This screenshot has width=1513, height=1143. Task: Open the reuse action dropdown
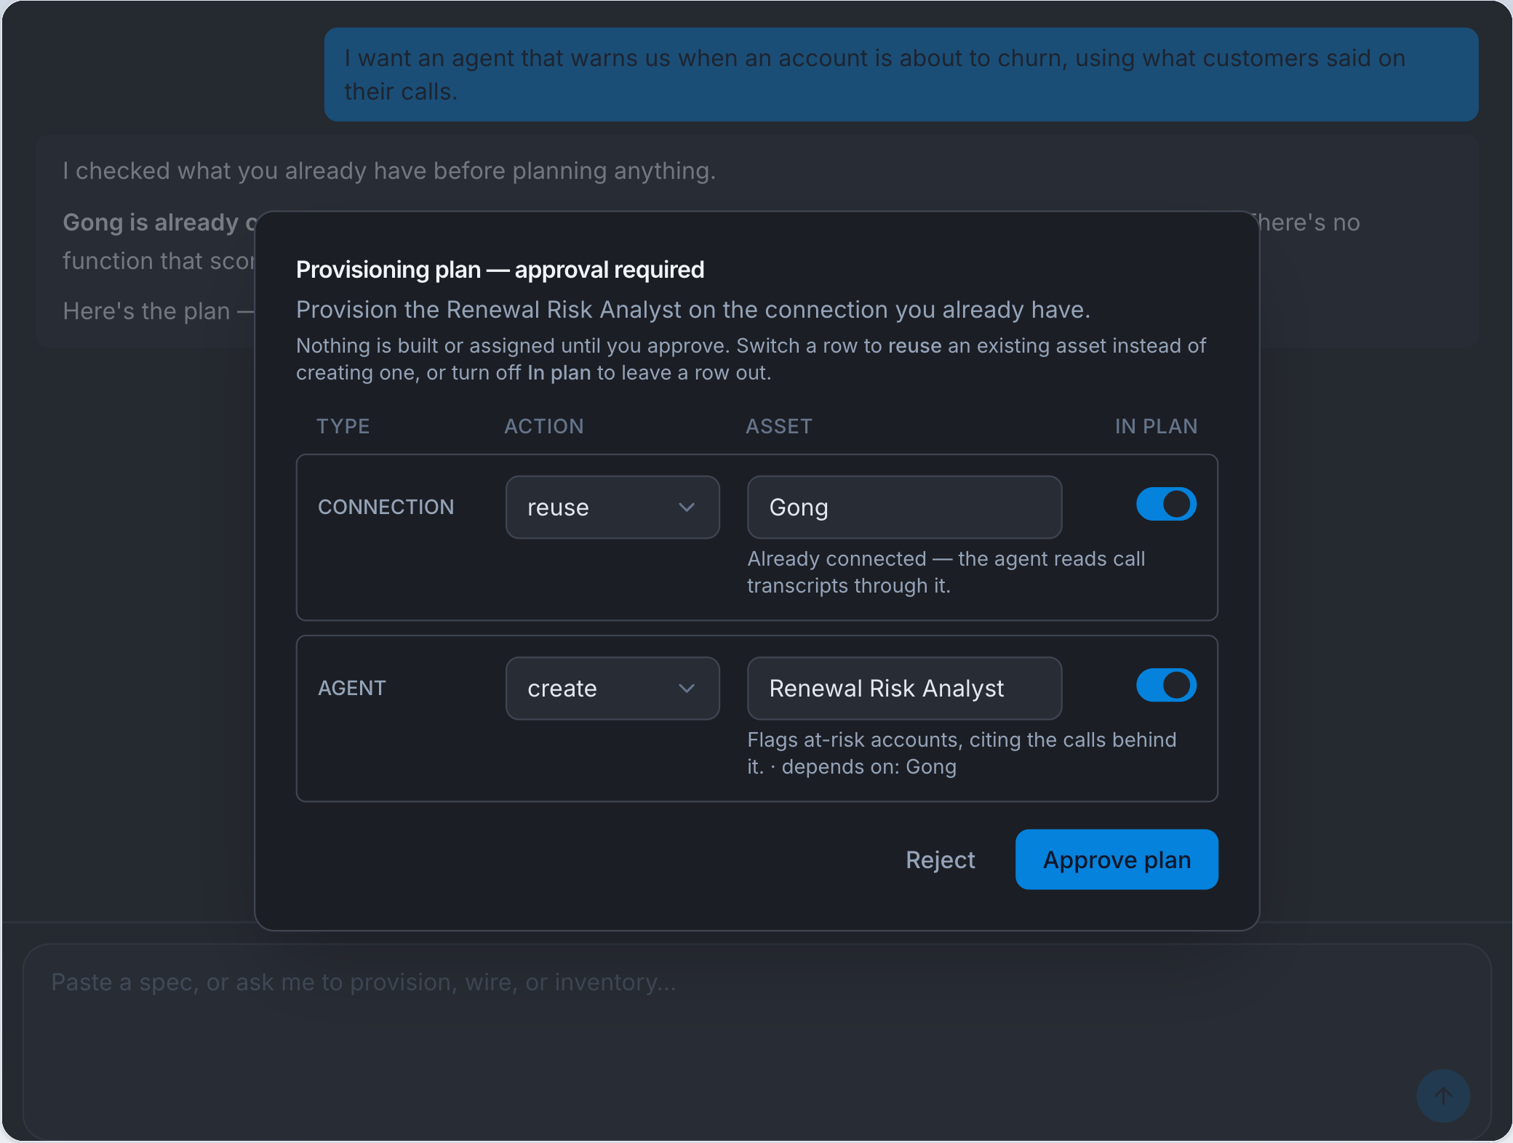coord(612,507)
